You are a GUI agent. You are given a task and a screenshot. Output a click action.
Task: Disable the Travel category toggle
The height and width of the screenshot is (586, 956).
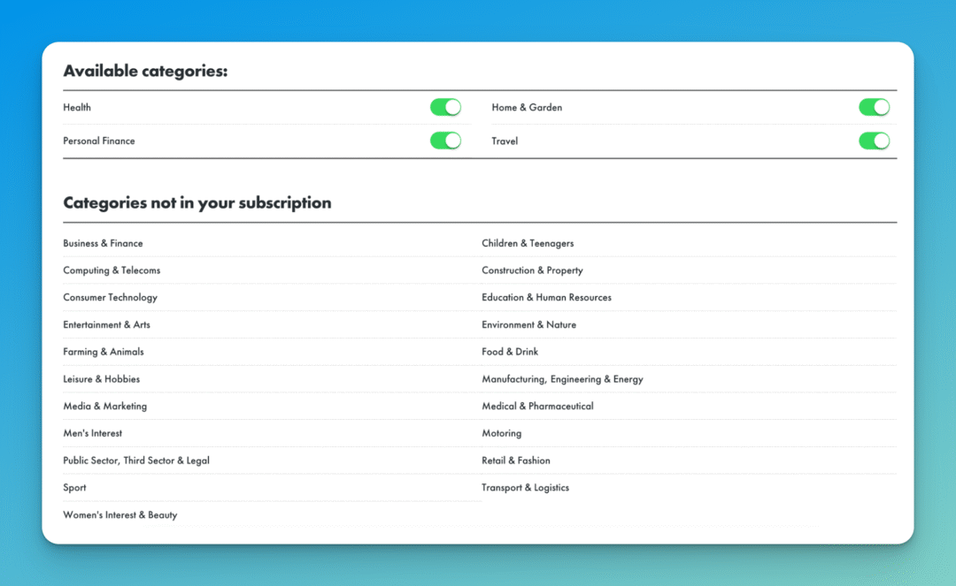tap(875, 141)
